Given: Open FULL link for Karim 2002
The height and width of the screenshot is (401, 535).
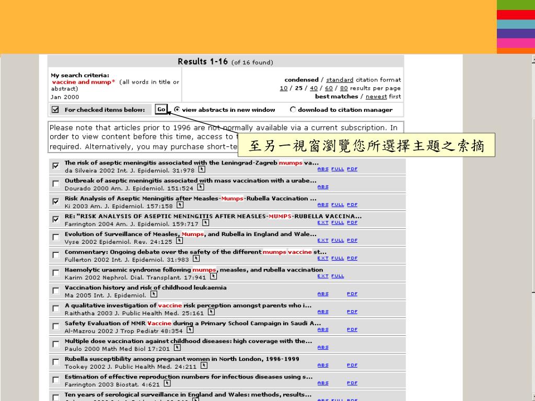Looking at the screenshot, I should pyautogui.click(x=338, y=276).
